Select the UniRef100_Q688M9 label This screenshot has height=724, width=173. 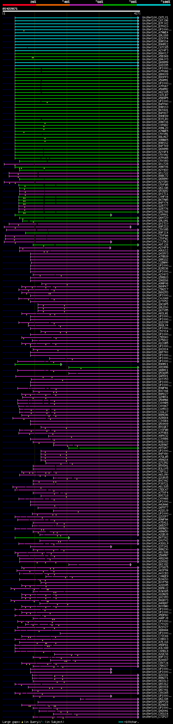point(155,62)
